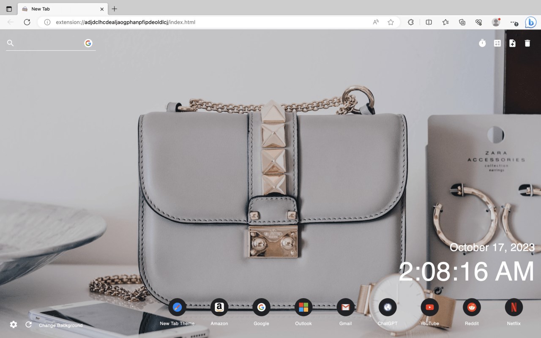Open the Google shortcut icon
Screen dimensions: 541x338
(x=261, y=307)
